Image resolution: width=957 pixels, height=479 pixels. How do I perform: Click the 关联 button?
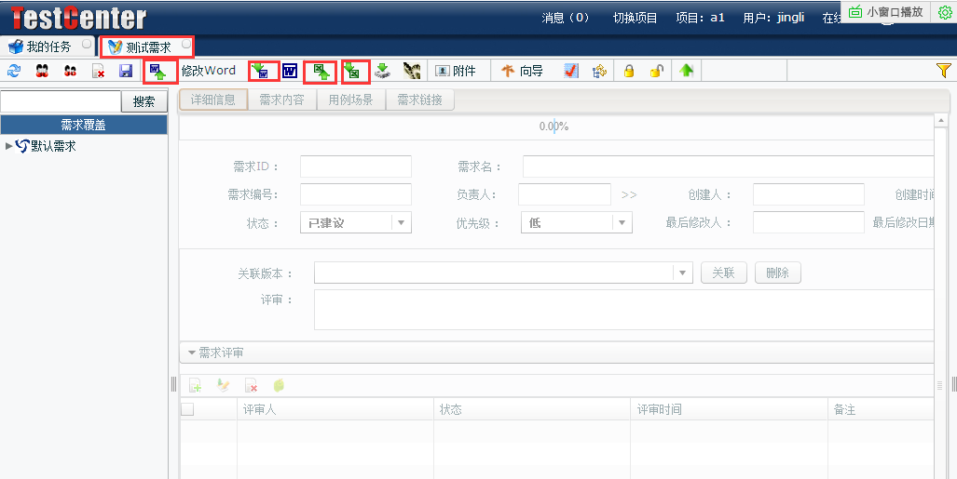(x=724, y=273)
